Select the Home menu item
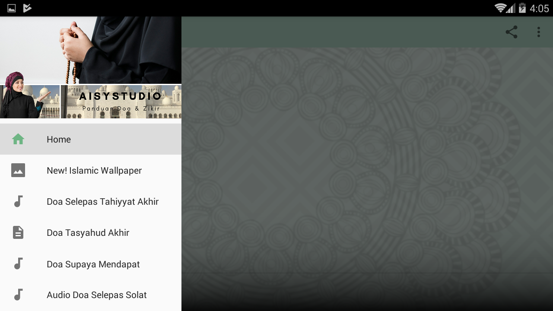Image resolution: width=553 pixels, height=311 pixels. [91, 139]
